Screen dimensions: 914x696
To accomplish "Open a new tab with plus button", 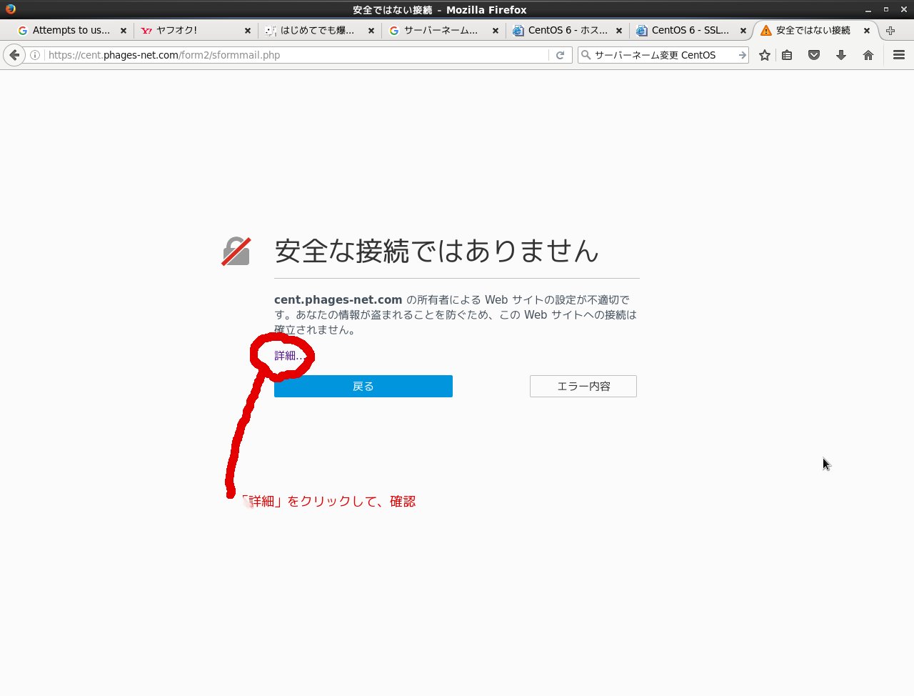I will tap(890, 31).
